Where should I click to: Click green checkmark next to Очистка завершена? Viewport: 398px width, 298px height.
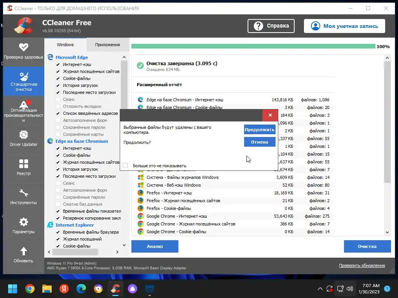click(x=140, y=66)
